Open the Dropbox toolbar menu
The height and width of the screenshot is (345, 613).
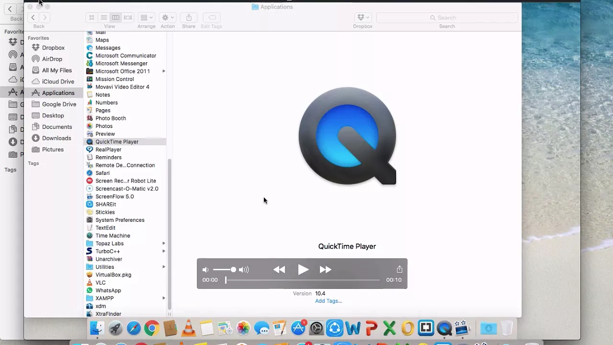click(x=363, y=17)
